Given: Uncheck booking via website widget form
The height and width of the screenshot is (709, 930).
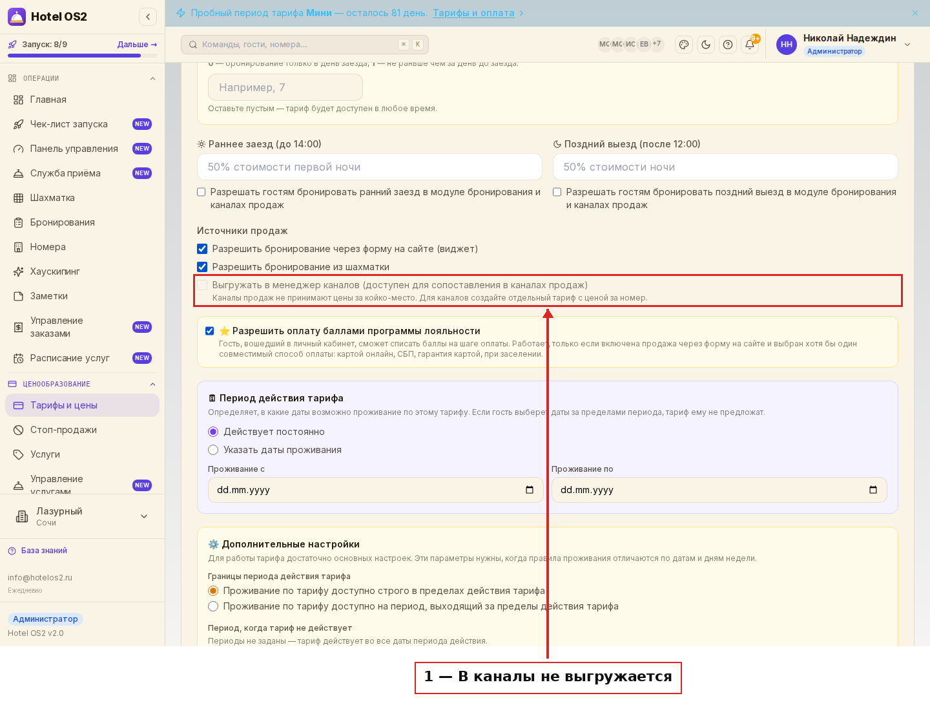Looking at the screenshot, I should tap(202, 249).
